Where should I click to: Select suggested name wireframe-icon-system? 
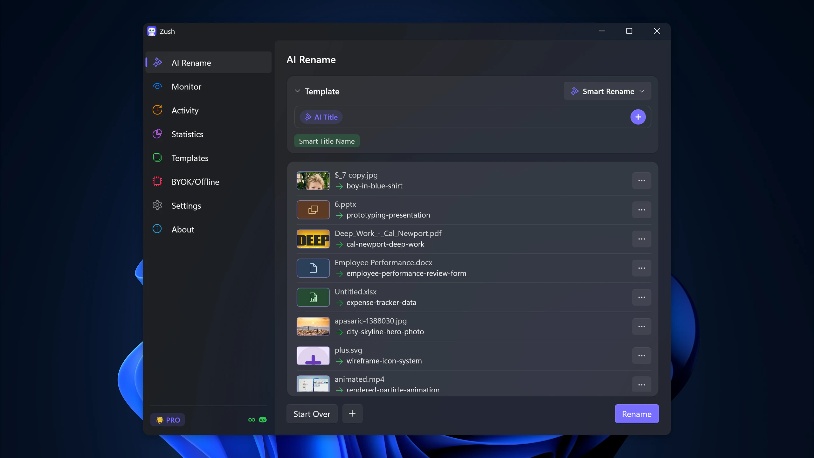pyautogui.click(x=384, y=361)
